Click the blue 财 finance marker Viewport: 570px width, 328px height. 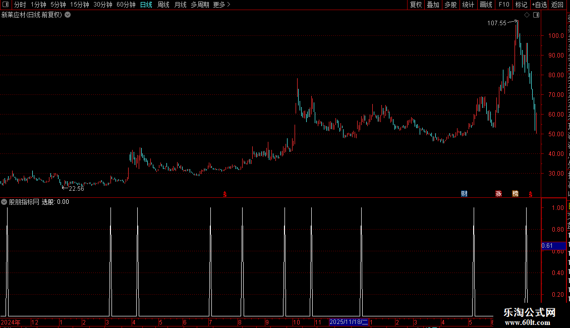(464, 194)
